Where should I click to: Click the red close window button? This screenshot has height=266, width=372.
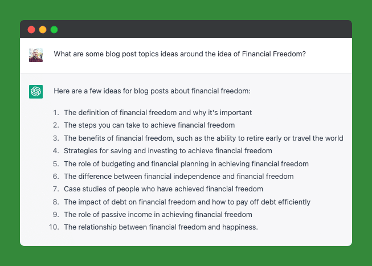(x=31, y=30)
